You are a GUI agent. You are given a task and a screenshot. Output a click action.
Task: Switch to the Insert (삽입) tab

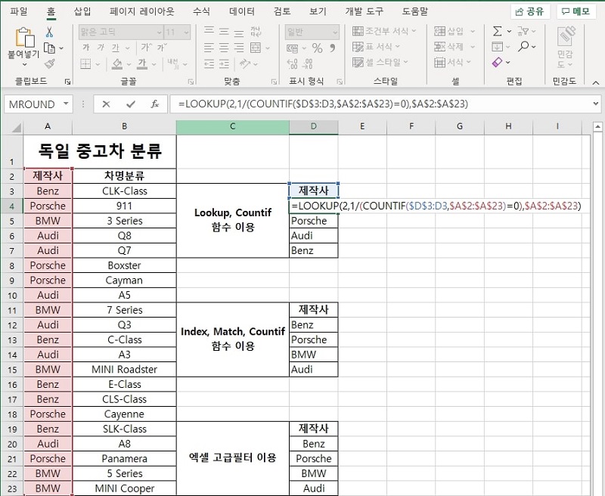(x=82, y=11)
